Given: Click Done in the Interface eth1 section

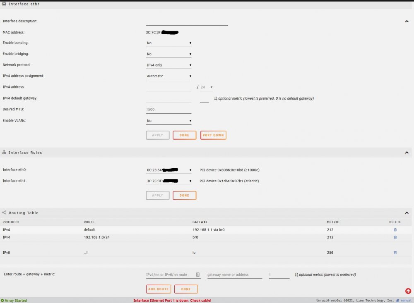Looking at the screenshot, I should click(x=184, y=135).
